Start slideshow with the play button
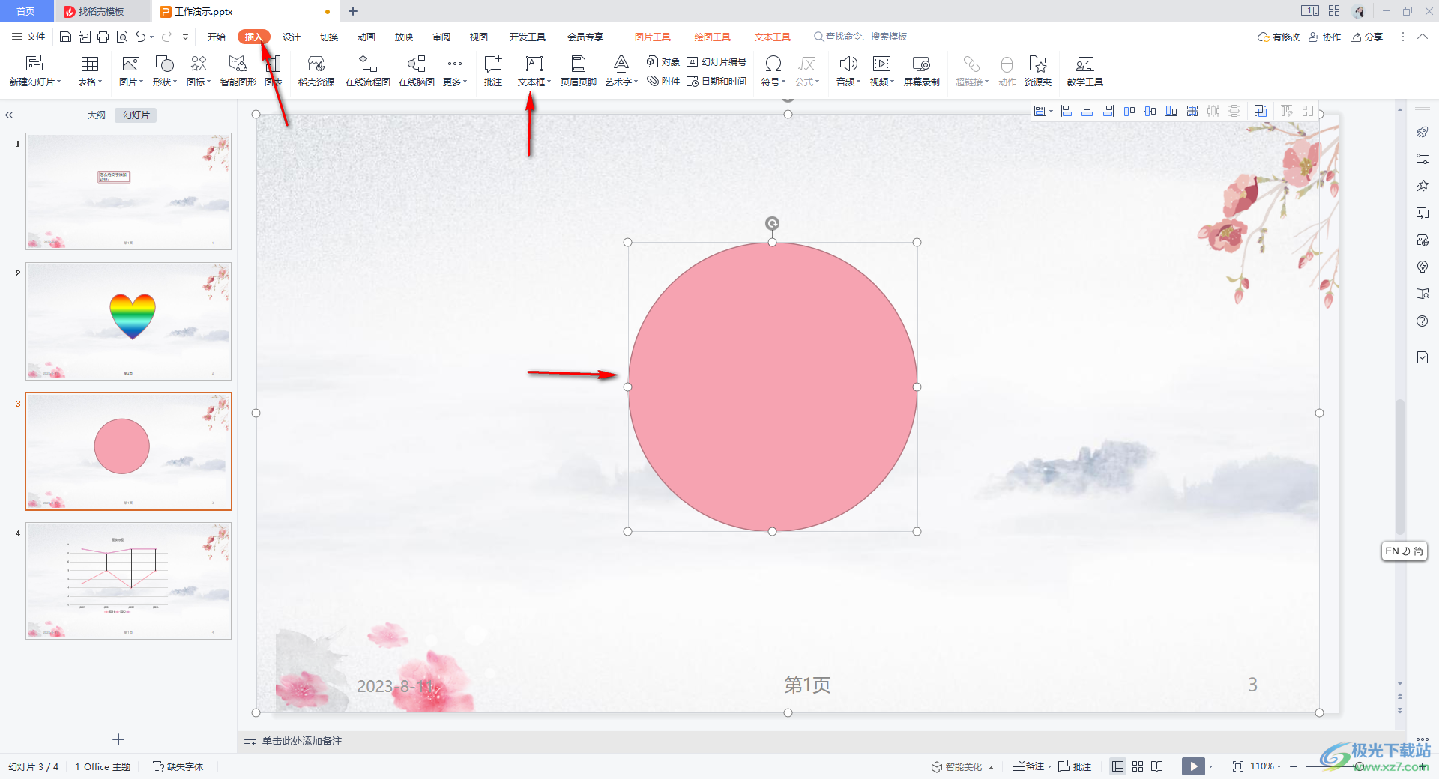1439x779 pixels. point(1193,766)
